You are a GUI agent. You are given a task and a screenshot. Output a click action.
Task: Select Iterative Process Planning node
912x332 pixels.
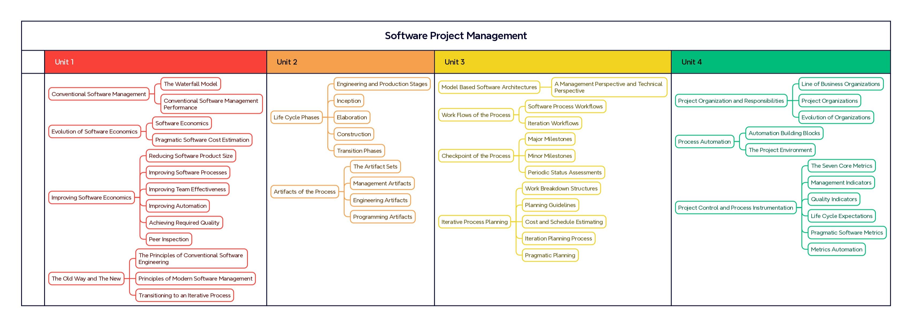pos(474,222)
